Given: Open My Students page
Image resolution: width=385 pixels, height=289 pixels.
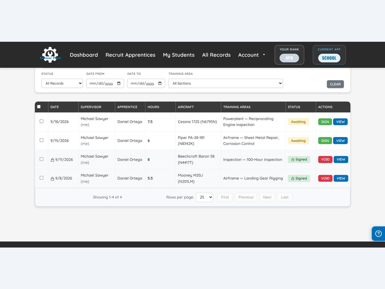Looking at the screenshot, I should pyautogui.click(x=179, y=55).
